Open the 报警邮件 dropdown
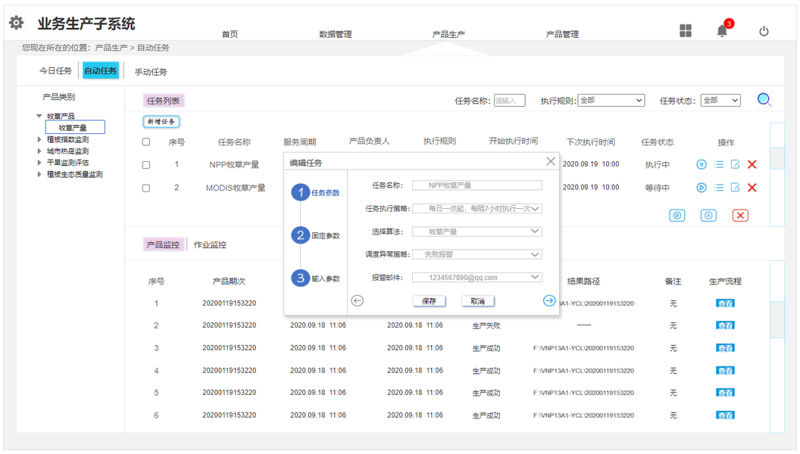The height and width of the screenshot is (454, 800). pos(477,278)
